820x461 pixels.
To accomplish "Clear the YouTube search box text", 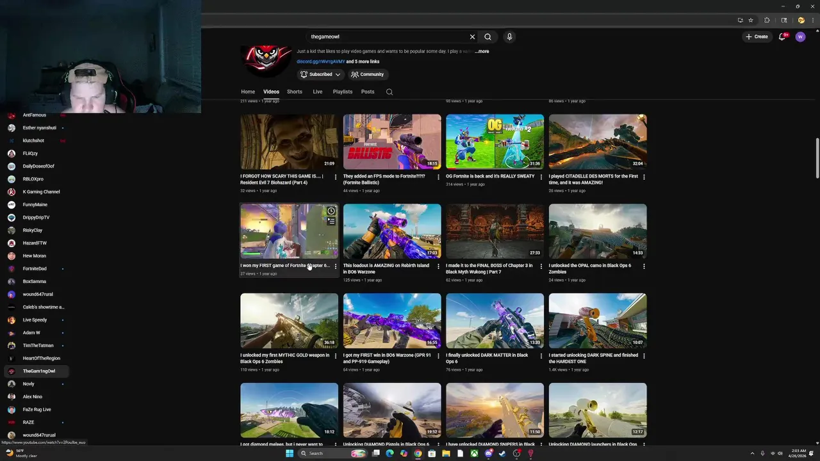I will [x=472, y=37].
